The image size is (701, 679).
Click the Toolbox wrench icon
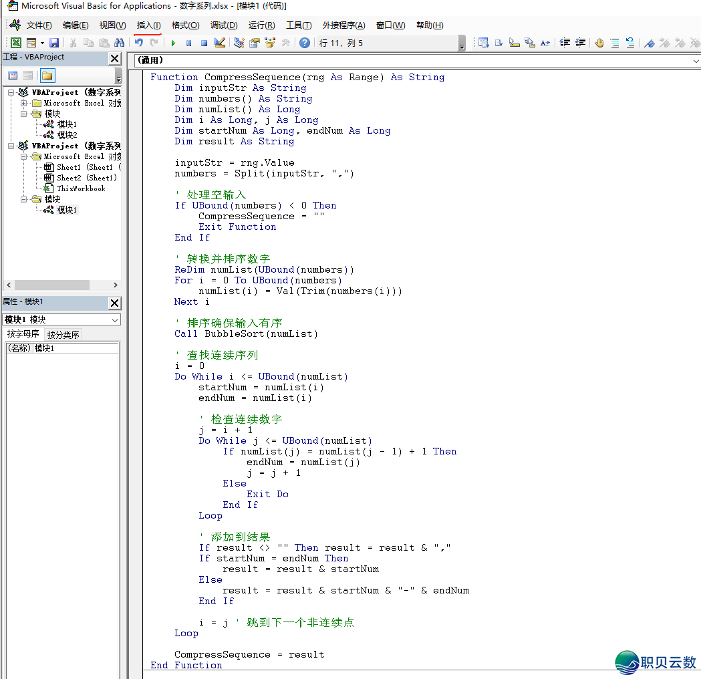click(x=285, y=43)
